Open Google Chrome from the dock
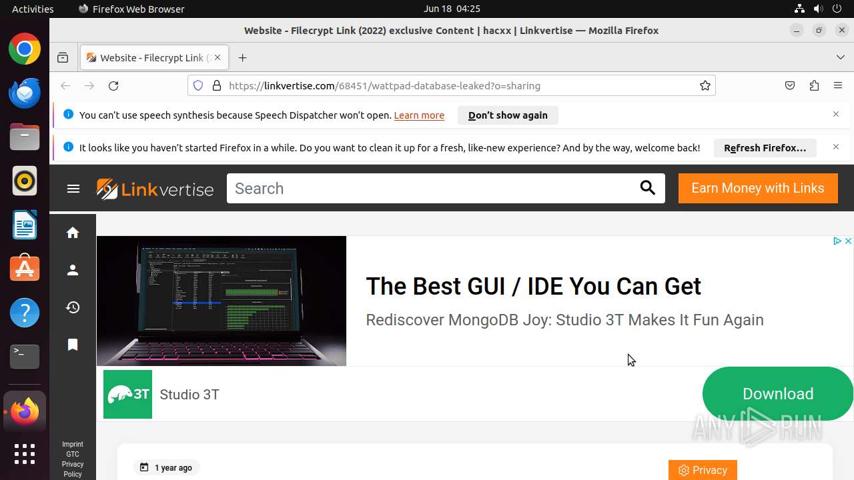The width and height of the screenshot is (854, 480). tap(25, 49)
